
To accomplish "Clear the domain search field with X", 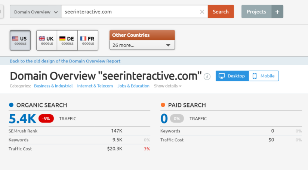I will [x=202, y=12].
